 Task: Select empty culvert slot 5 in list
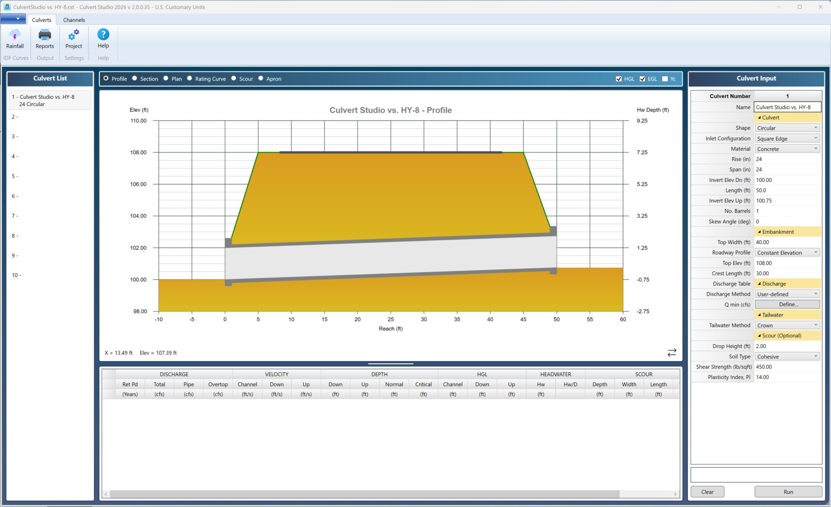50,176
